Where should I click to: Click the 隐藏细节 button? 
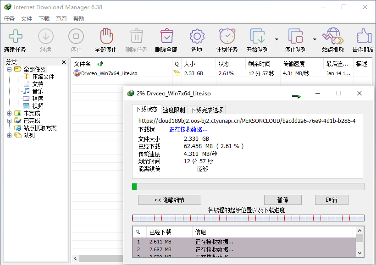[x=170, y=200]
